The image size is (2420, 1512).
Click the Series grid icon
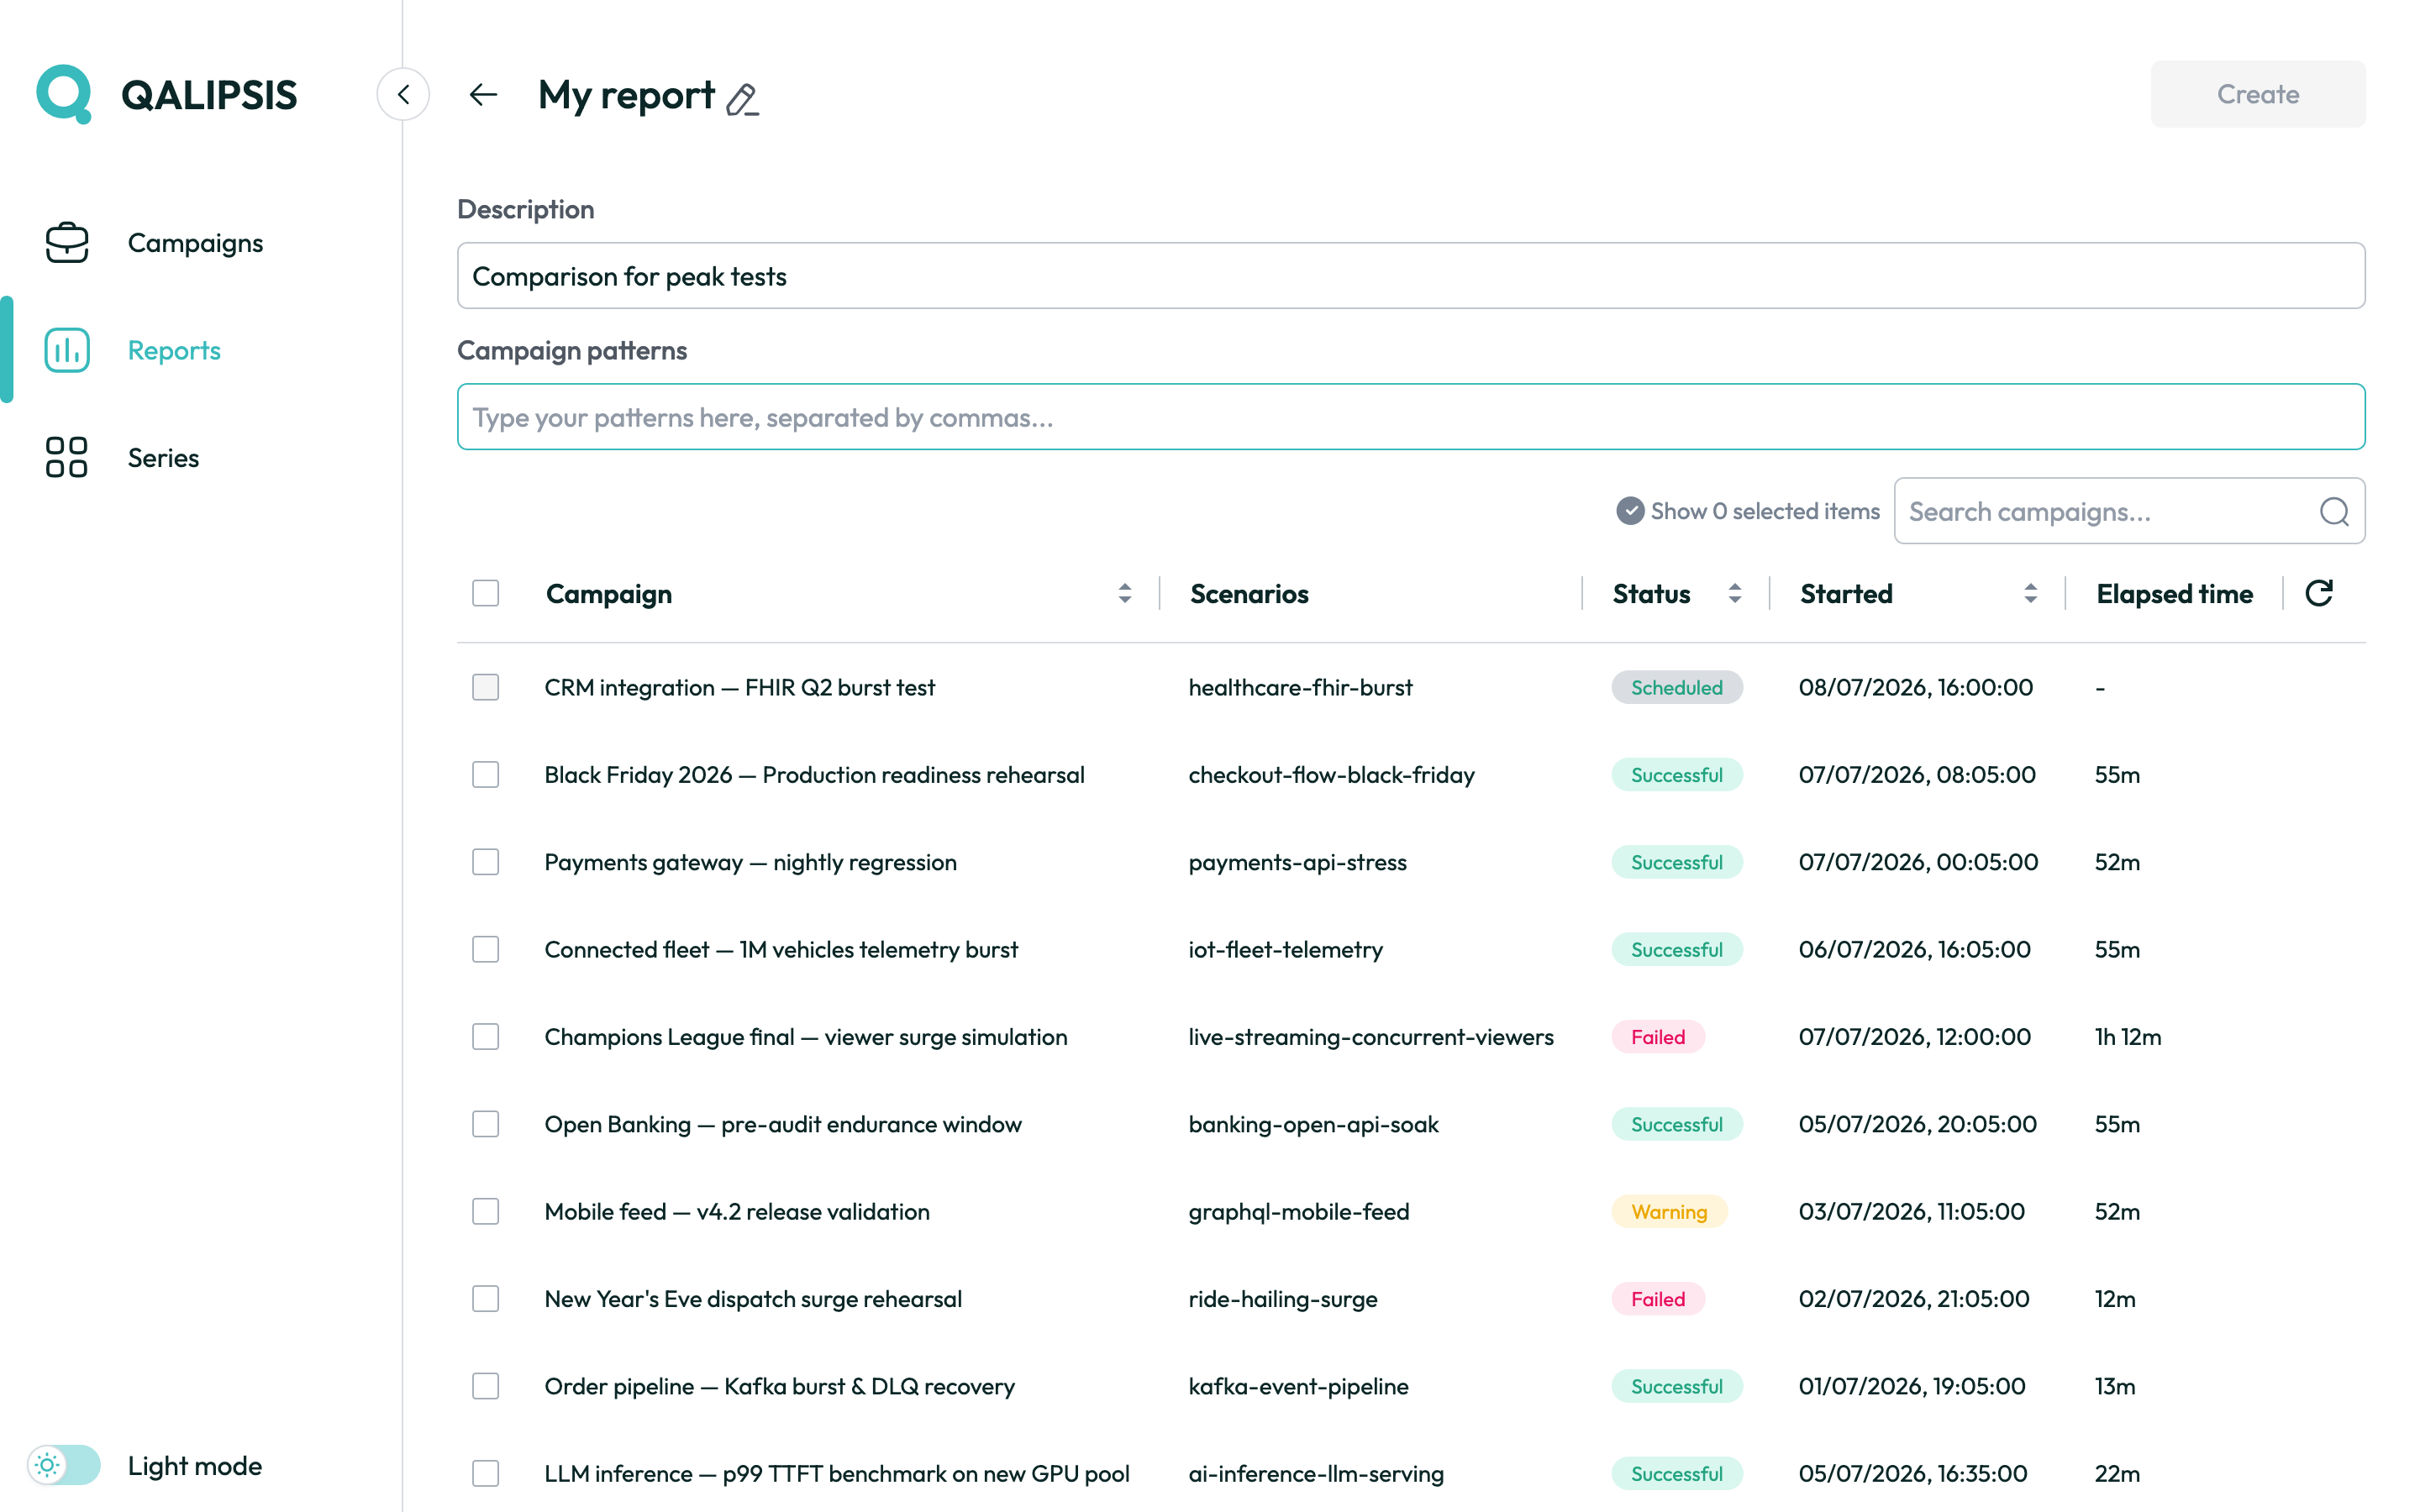point(67,457)
